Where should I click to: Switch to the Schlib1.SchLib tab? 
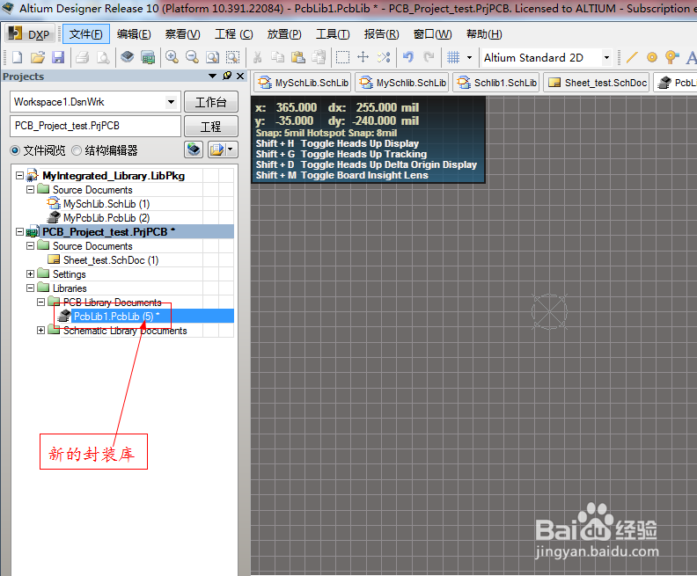[x=497, y=83]
